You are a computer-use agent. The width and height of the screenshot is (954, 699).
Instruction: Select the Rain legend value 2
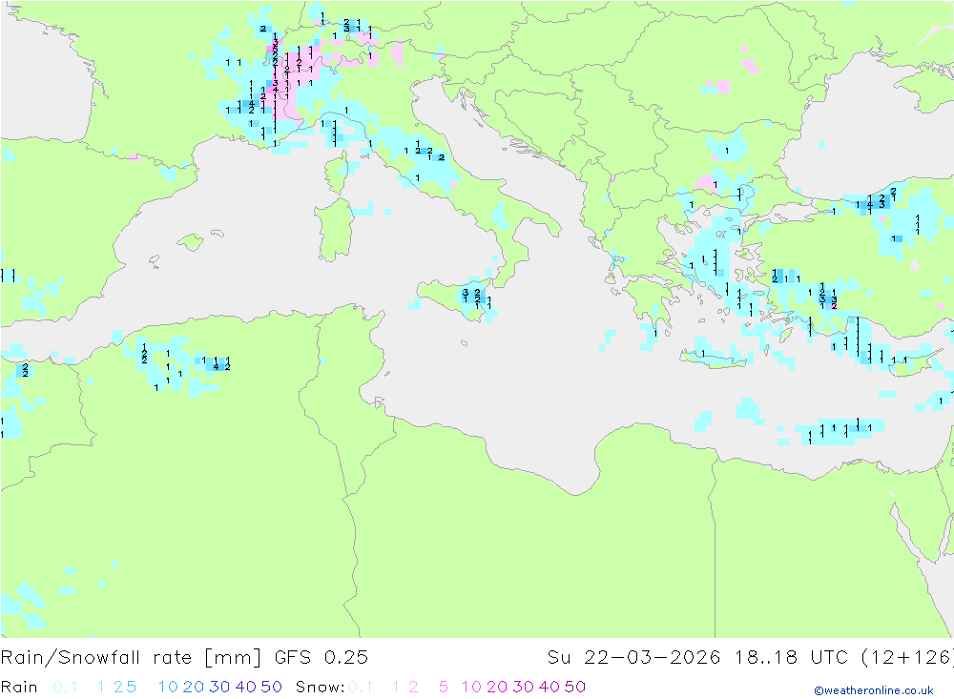coord(118,687)
